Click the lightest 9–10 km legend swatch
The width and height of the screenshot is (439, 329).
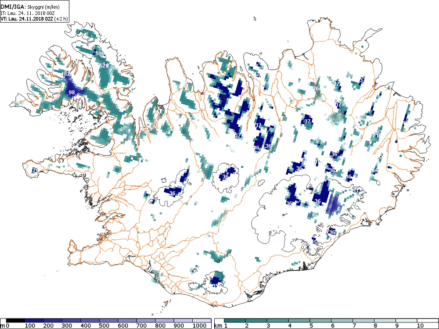(407, 321)
